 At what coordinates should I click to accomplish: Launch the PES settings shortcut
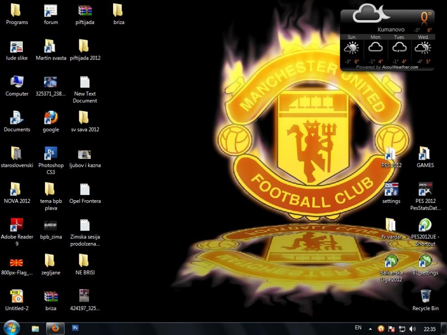391,190
